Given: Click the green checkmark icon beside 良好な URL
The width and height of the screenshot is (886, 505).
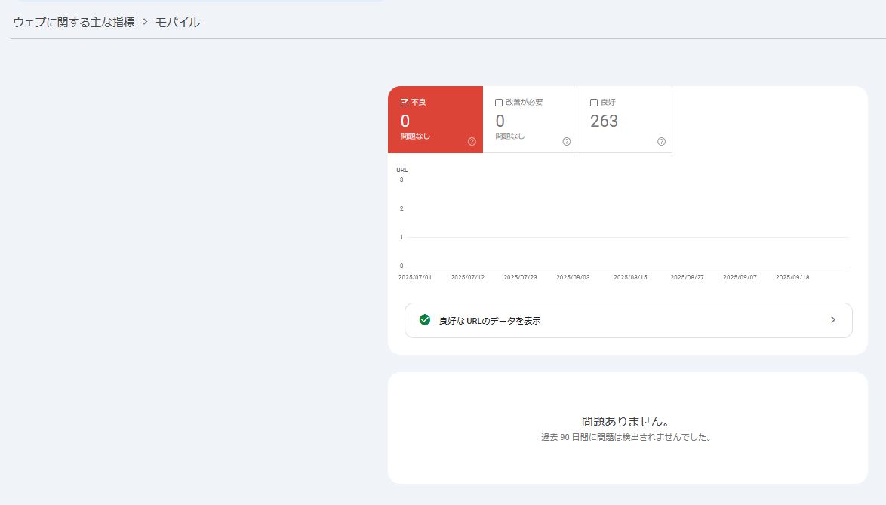Looking at the screenshot, I should coord(424,320).
